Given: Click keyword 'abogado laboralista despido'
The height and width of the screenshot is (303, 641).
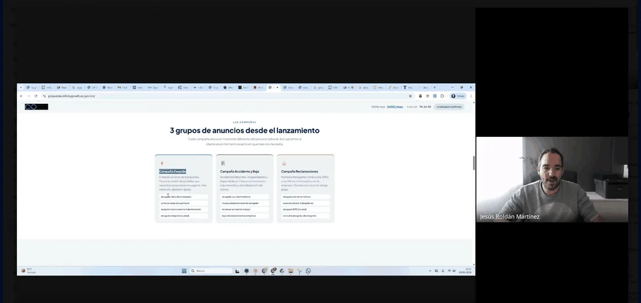Looking at the screenshot, I should tap(184, 197).
